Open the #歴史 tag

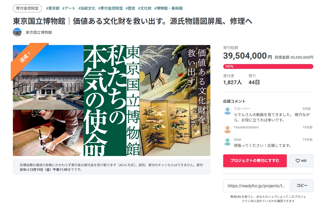click(130, 8)
